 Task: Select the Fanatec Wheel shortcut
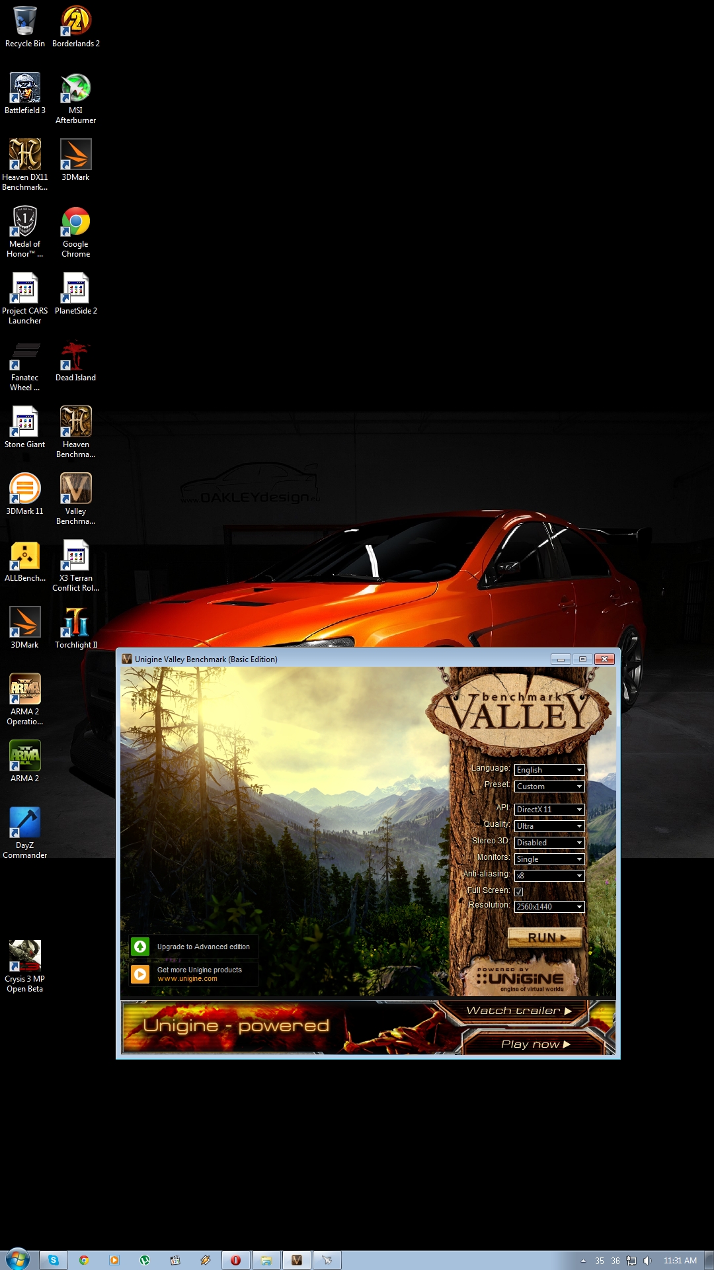click(x=25, y=366)
